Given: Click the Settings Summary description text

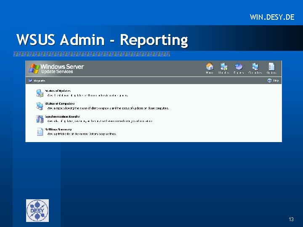Looking at the screenshot, I should click(82, 134).
